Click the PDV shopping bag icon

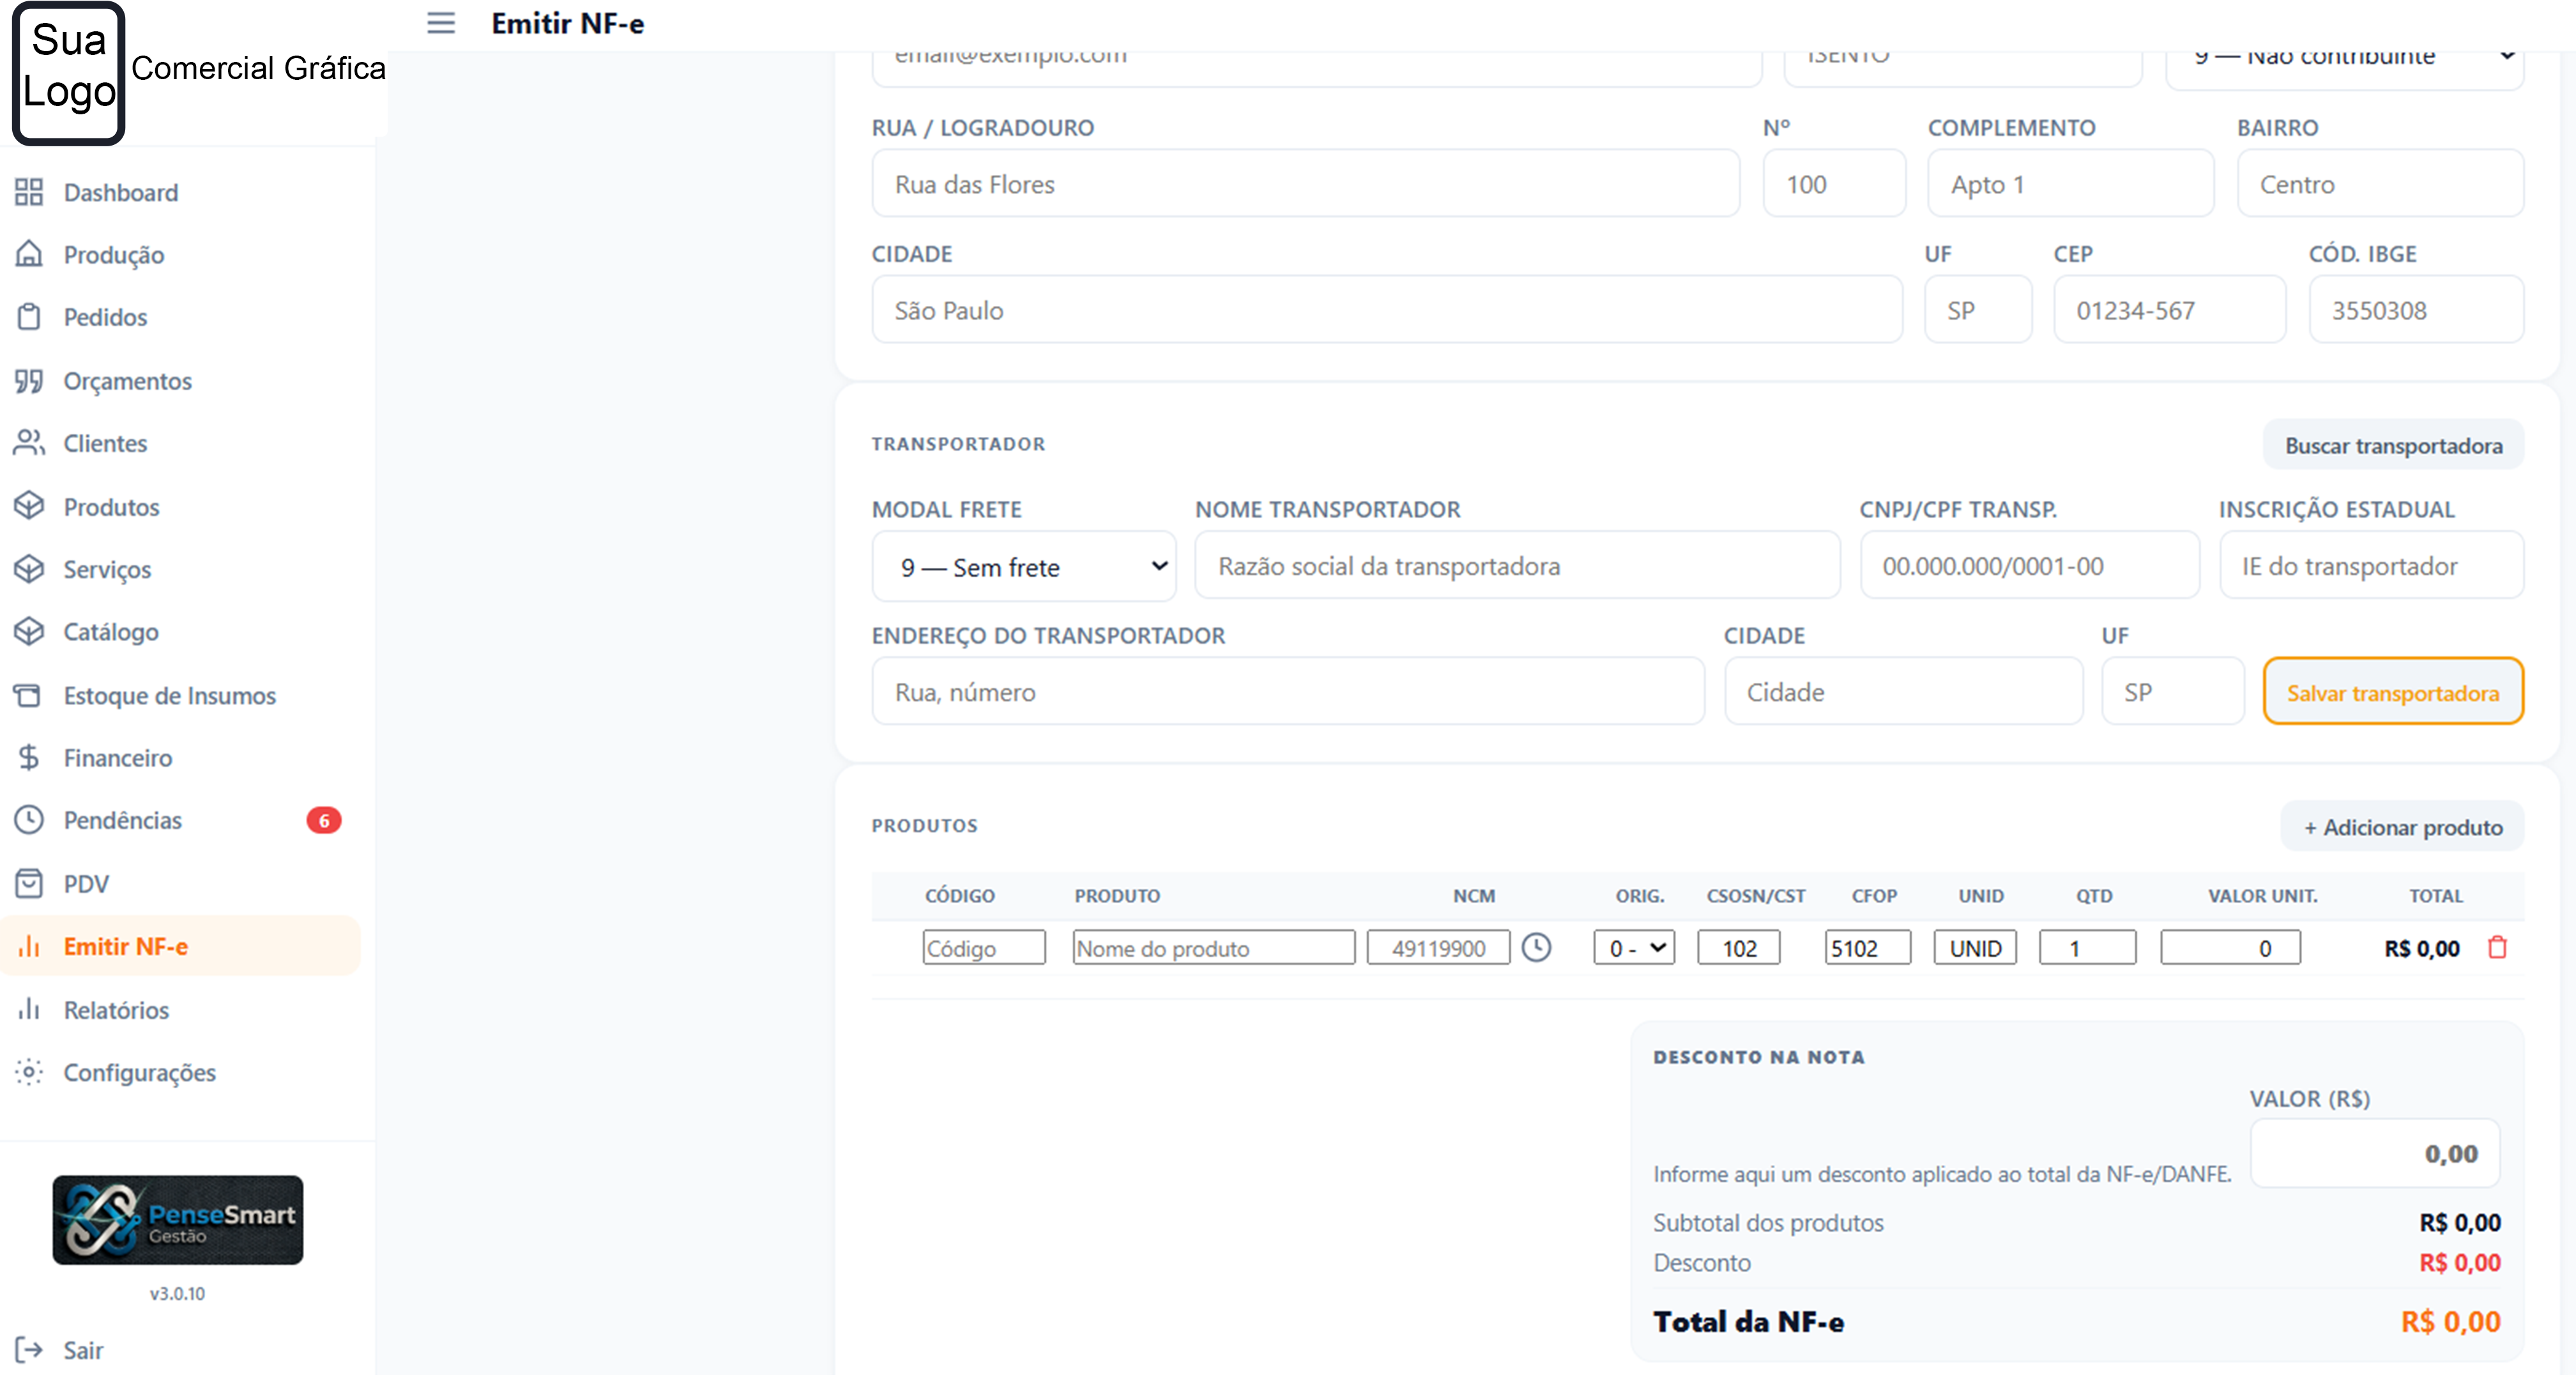29,884
